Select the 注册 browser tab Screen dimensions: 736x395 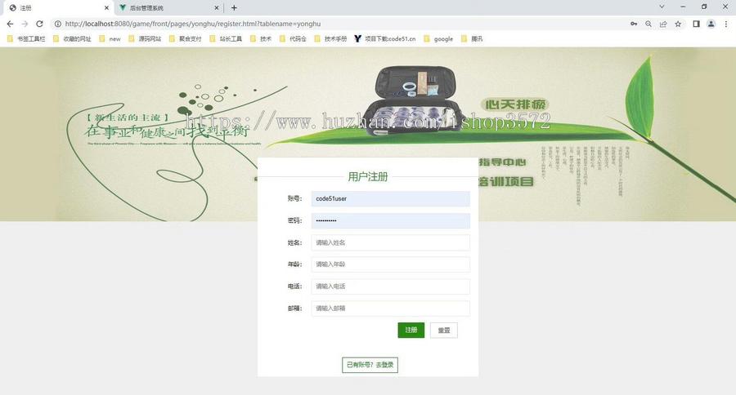coord(59,8)
